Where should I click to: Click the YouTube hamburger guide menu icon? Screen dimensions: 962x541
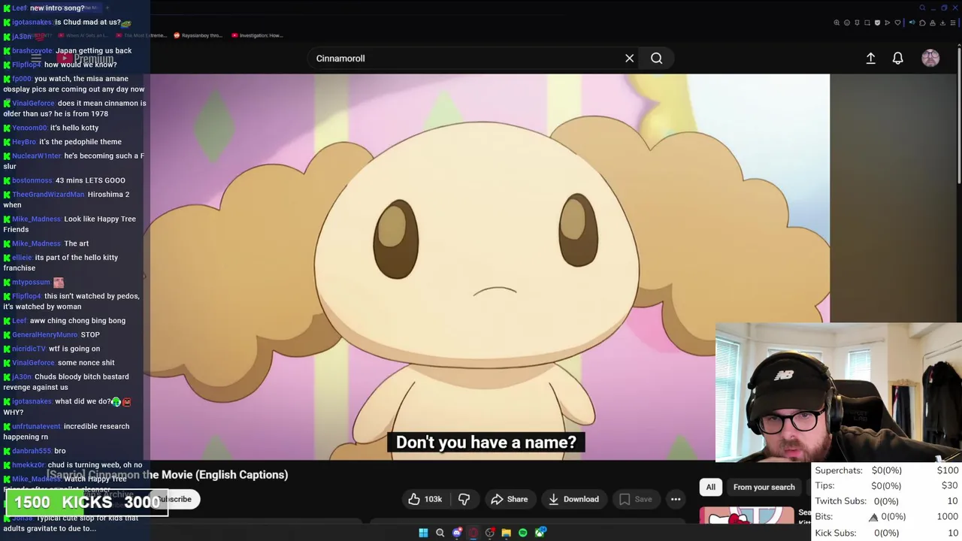tap(35, 59)
